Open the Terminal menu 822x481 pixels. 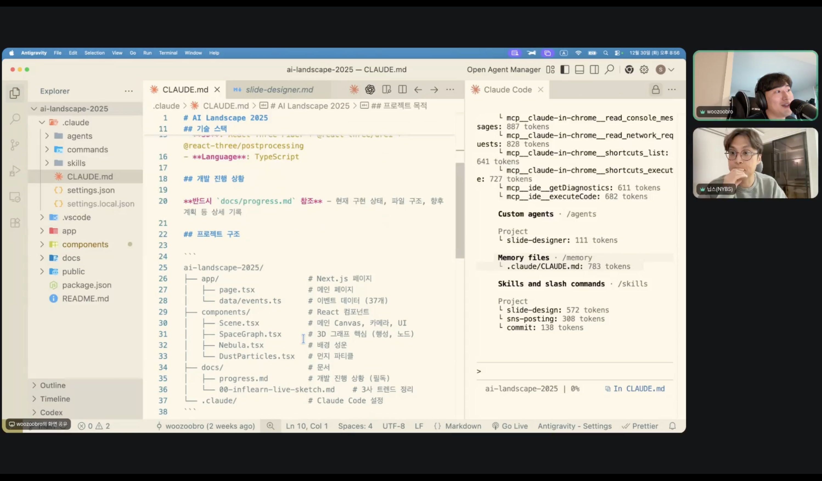click(x=168, y=53)
